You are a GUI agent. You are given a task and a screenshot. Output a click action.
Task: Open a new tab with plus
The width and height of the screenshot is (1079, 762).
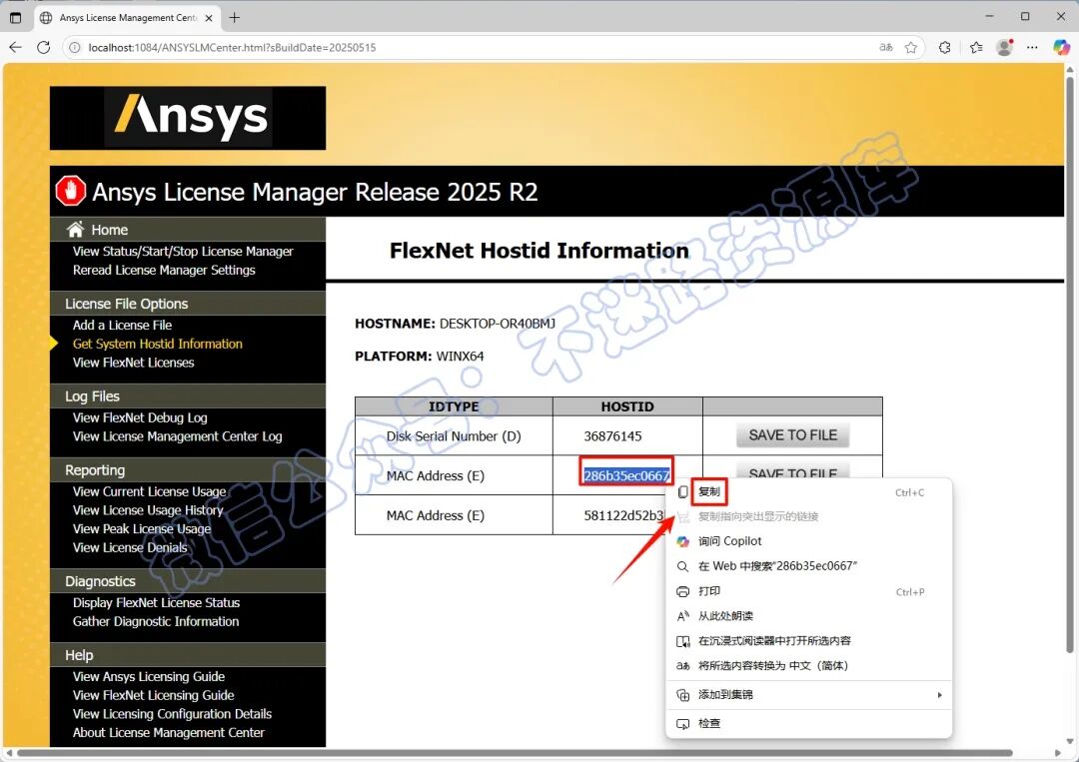pos(235,18)
